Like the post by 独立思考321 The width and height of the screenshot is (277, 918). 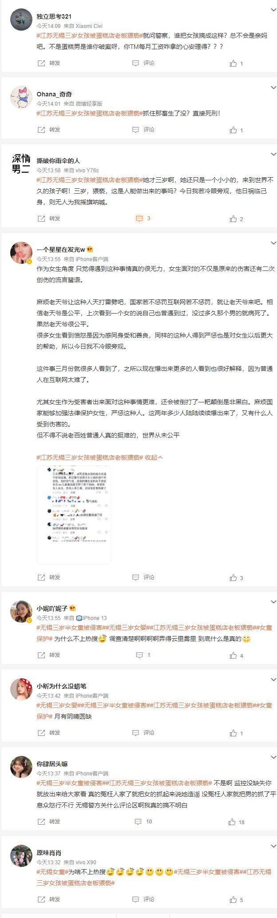pos(236,64)
